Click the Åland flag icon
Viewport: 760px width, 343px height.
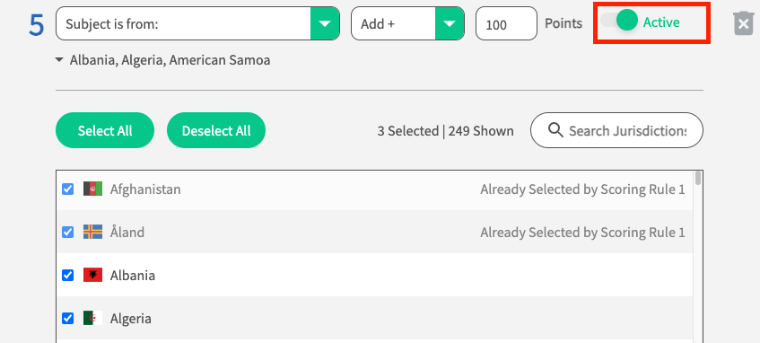(x=92, y=232)
